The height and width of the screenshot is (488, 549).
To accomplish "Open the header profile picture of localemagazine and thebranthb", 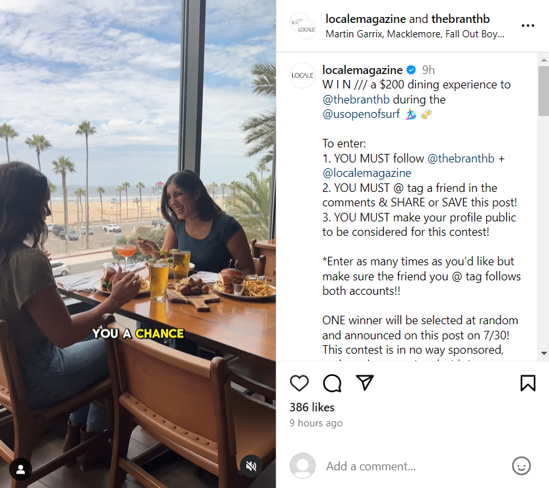I will tap(303, 26).
